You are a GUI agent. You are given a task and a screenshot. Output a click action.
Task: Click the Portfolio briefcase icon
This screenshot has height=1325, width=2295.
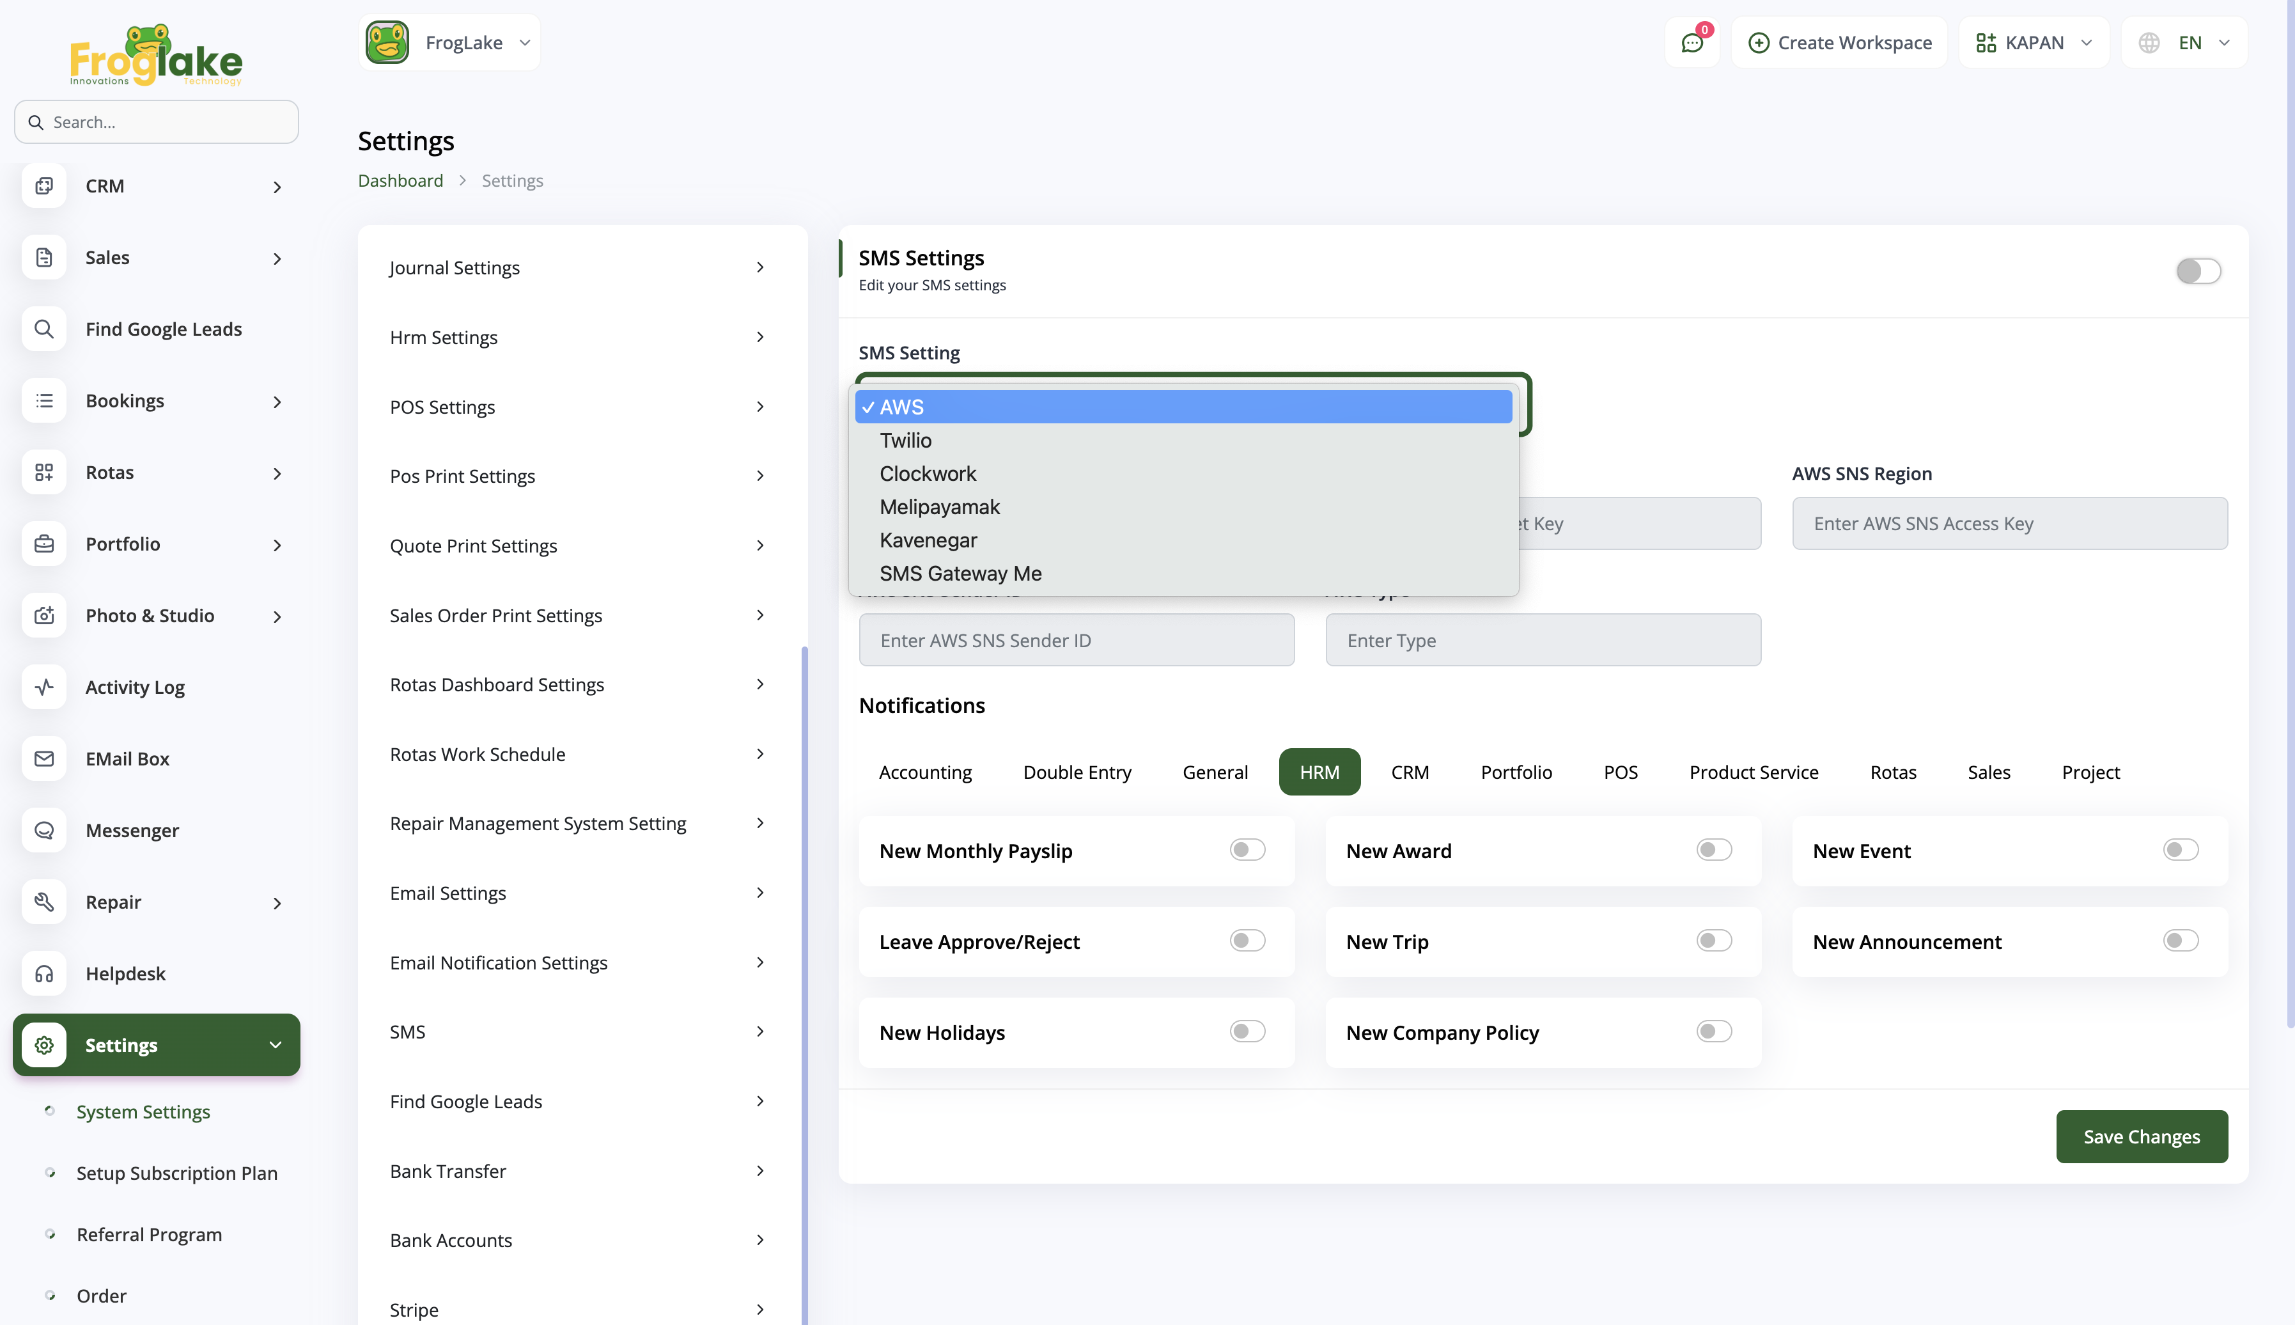[43, 544]
